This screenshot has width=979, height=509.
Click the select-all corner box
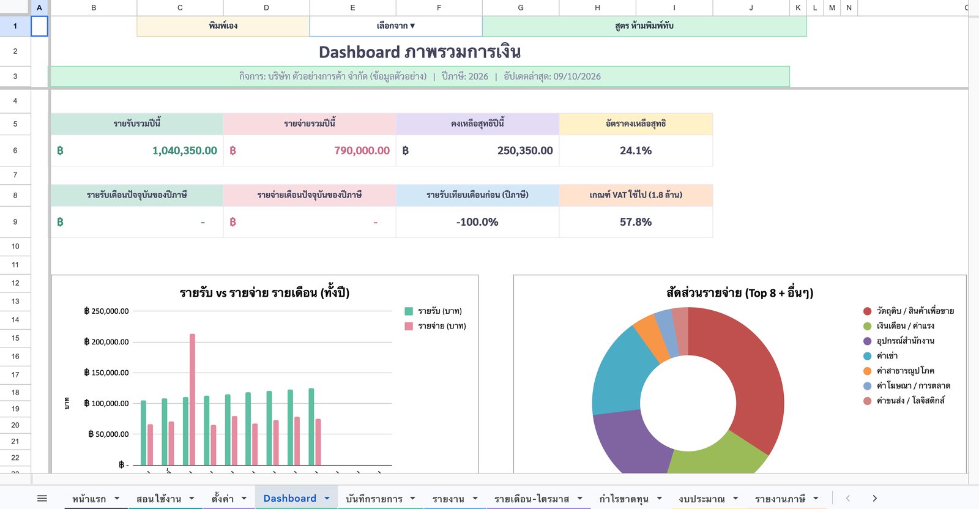pyautogui.click(x=15, y=7)
